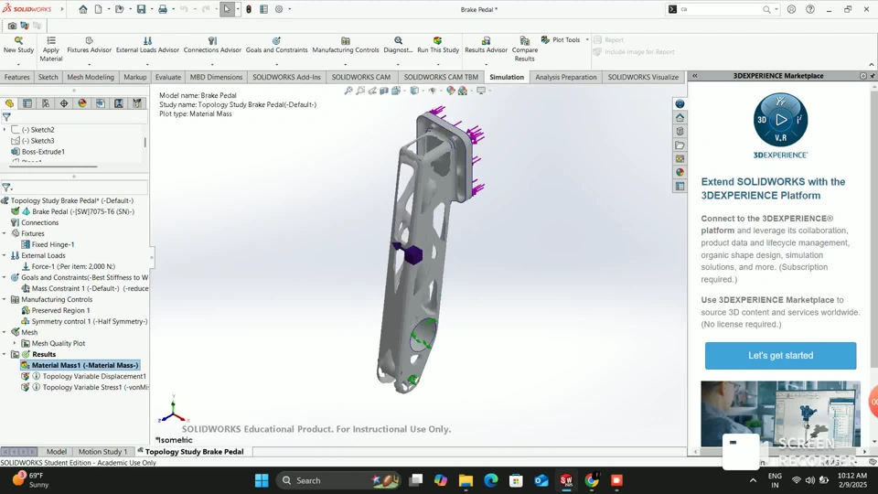Open Results Advisor
Viewport: 878px width, 494px height.
(486, 45)
